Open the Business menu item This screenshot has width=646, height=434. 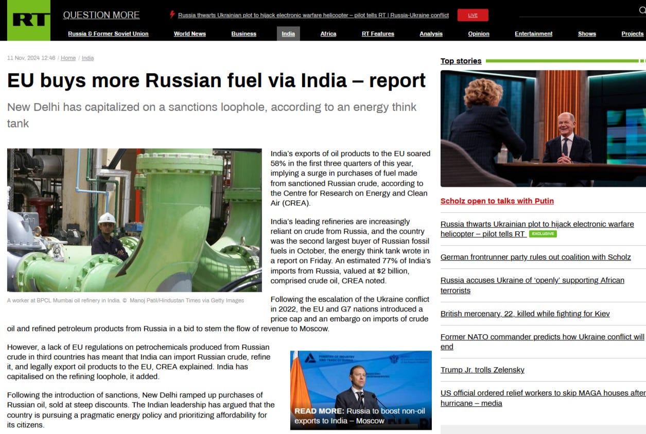(244, 34)
